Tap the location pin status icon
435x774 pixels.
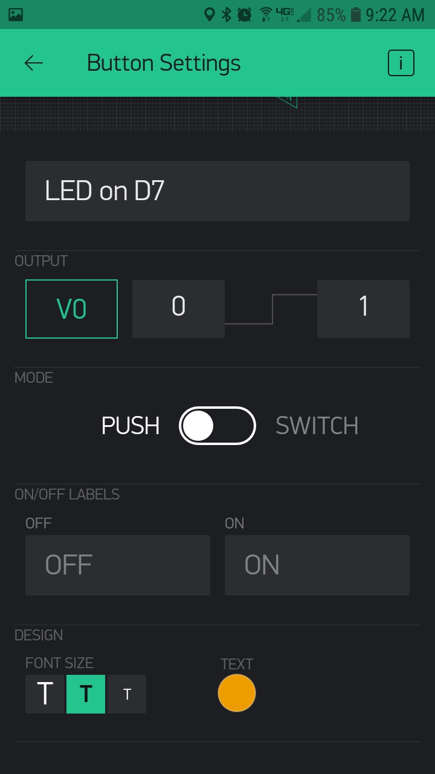tap(210, 15)
